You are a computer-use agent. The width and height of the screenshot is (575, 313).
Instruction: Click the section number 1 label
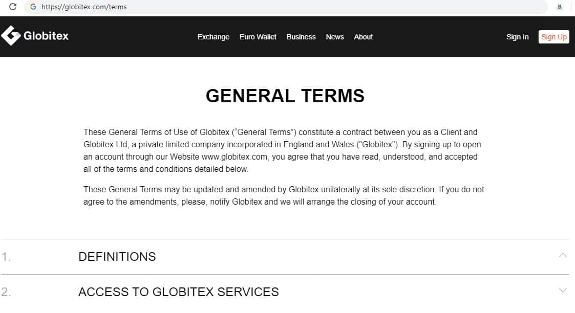6,257
